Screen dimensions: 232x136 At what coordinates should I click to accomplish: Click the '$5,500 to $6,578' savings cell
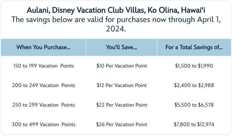[194, 105]
